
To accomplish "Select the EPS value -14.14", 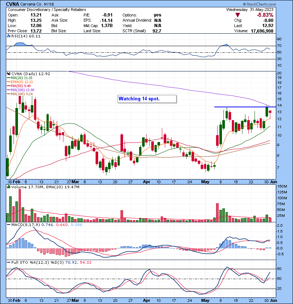I will pos(106,20).
